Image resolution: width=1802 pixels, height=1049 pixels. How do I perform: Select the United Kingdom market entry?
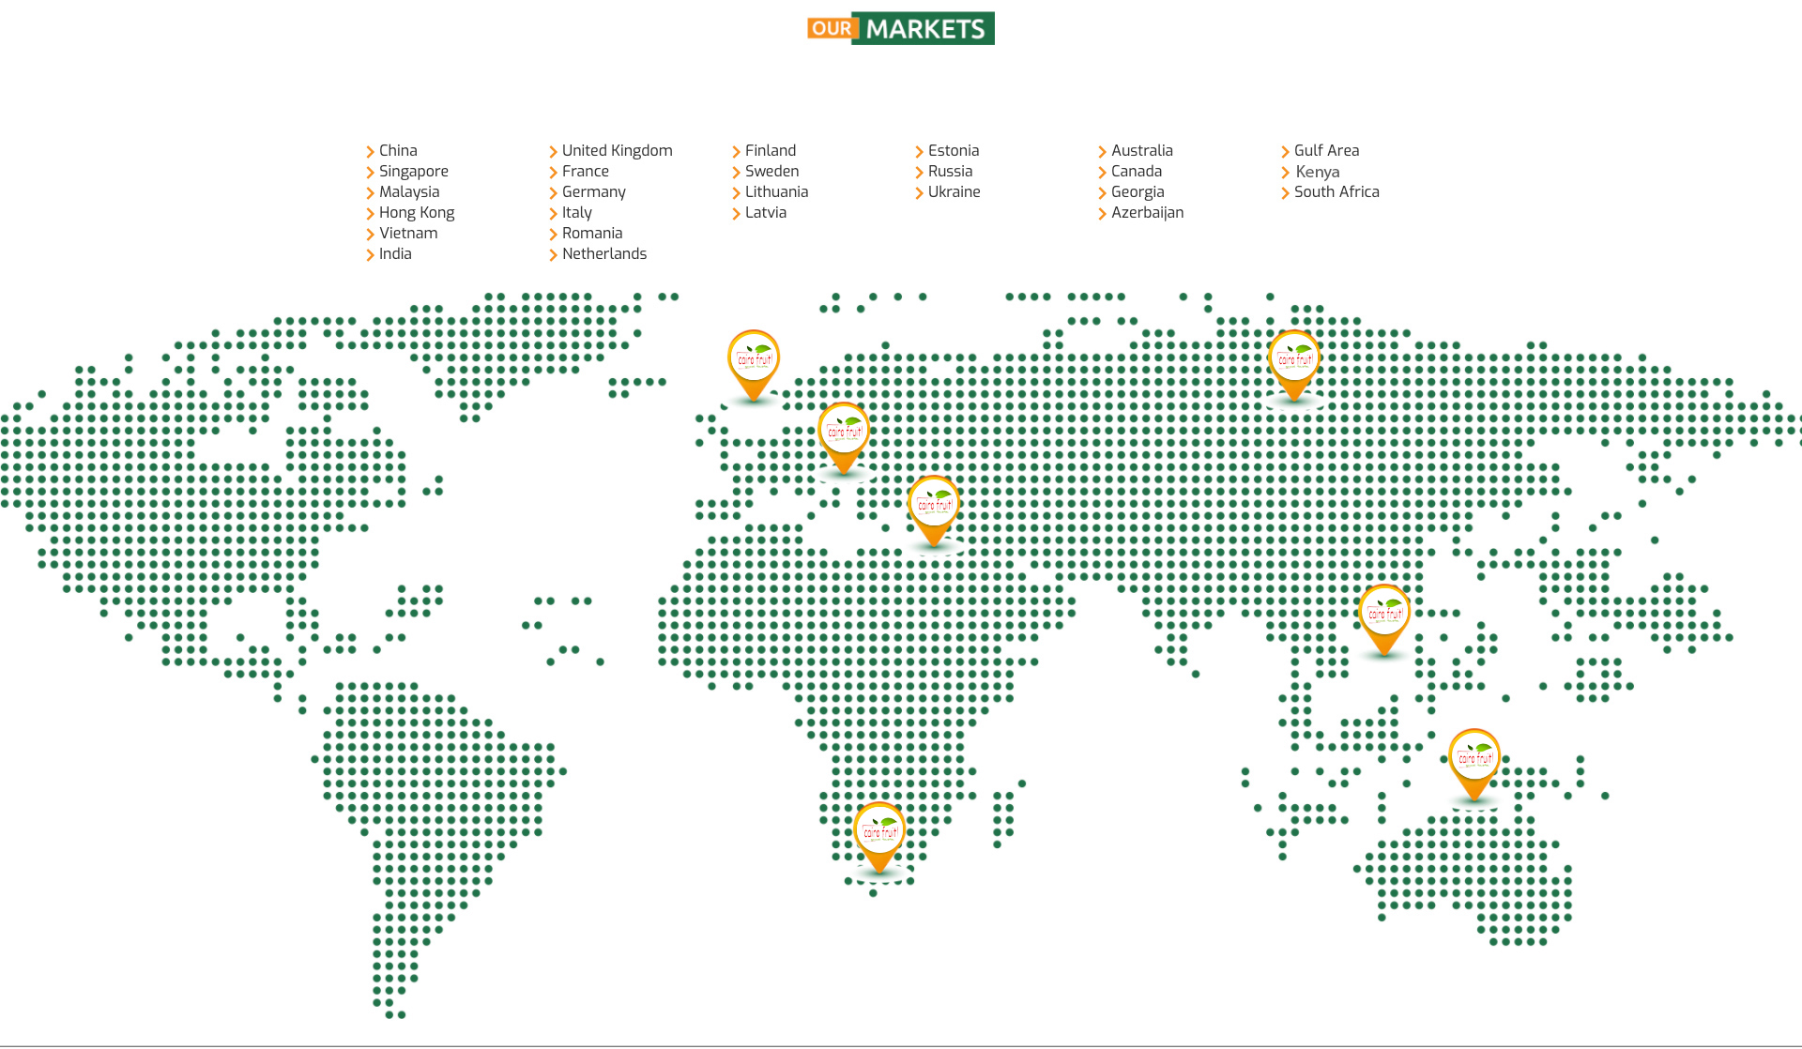point(617,150)
